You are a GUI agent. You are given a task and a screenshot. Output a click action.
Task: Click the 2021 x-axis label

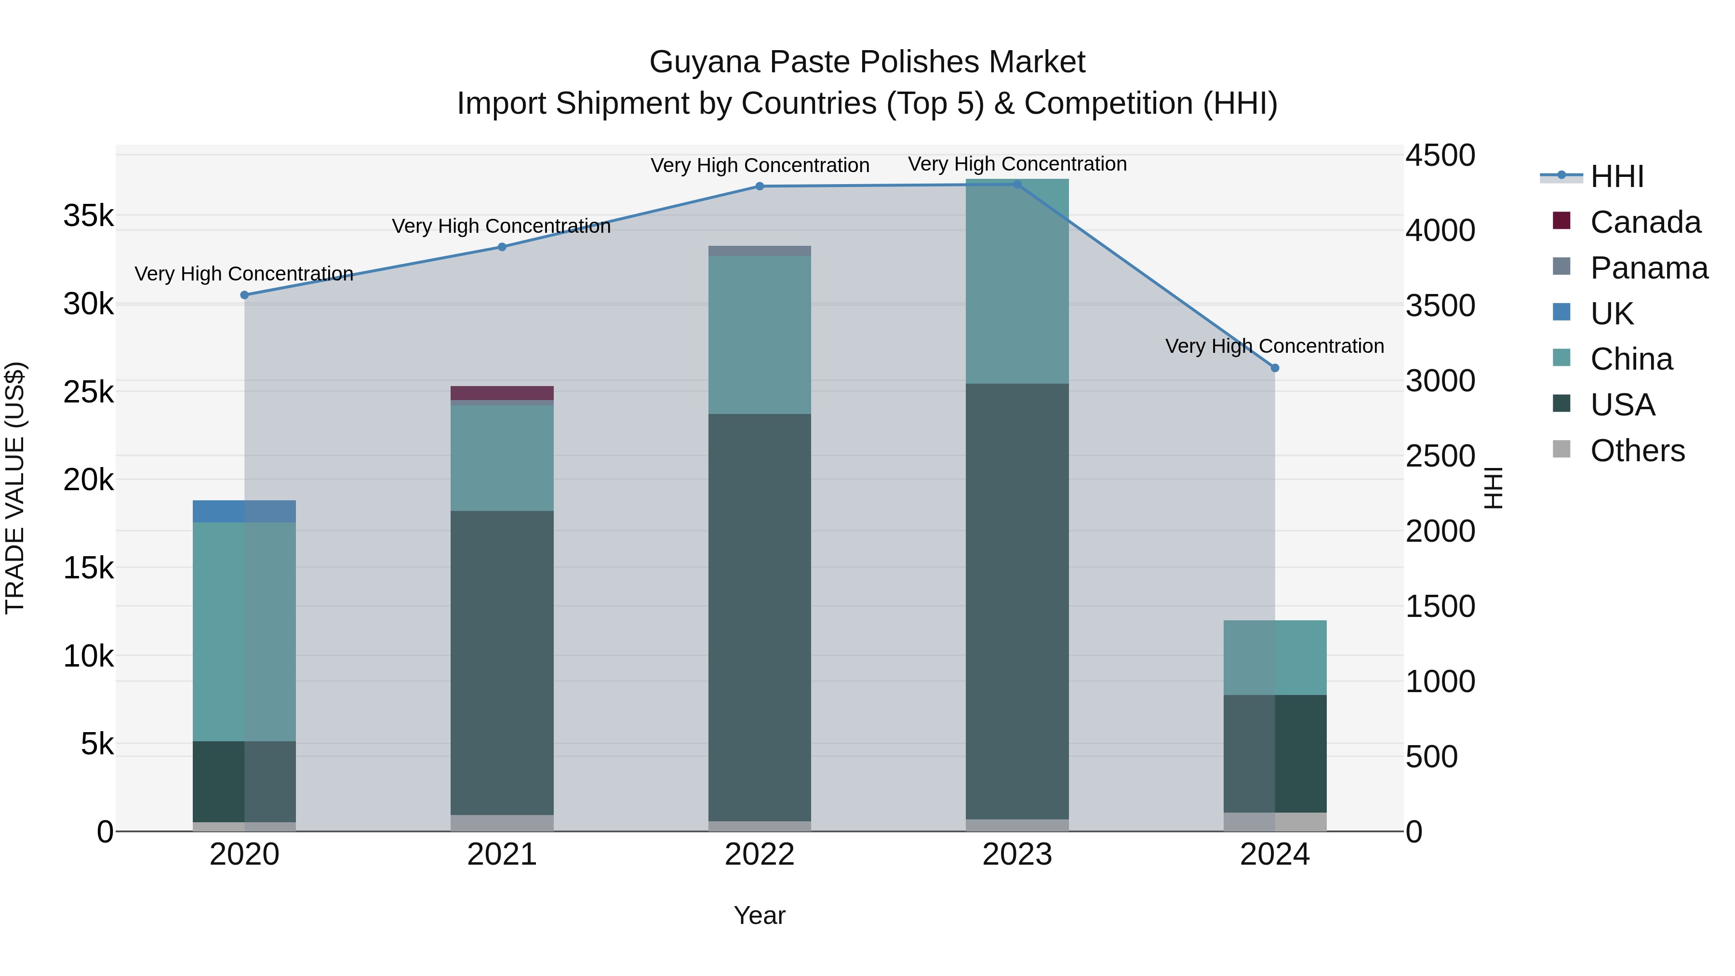502,854
